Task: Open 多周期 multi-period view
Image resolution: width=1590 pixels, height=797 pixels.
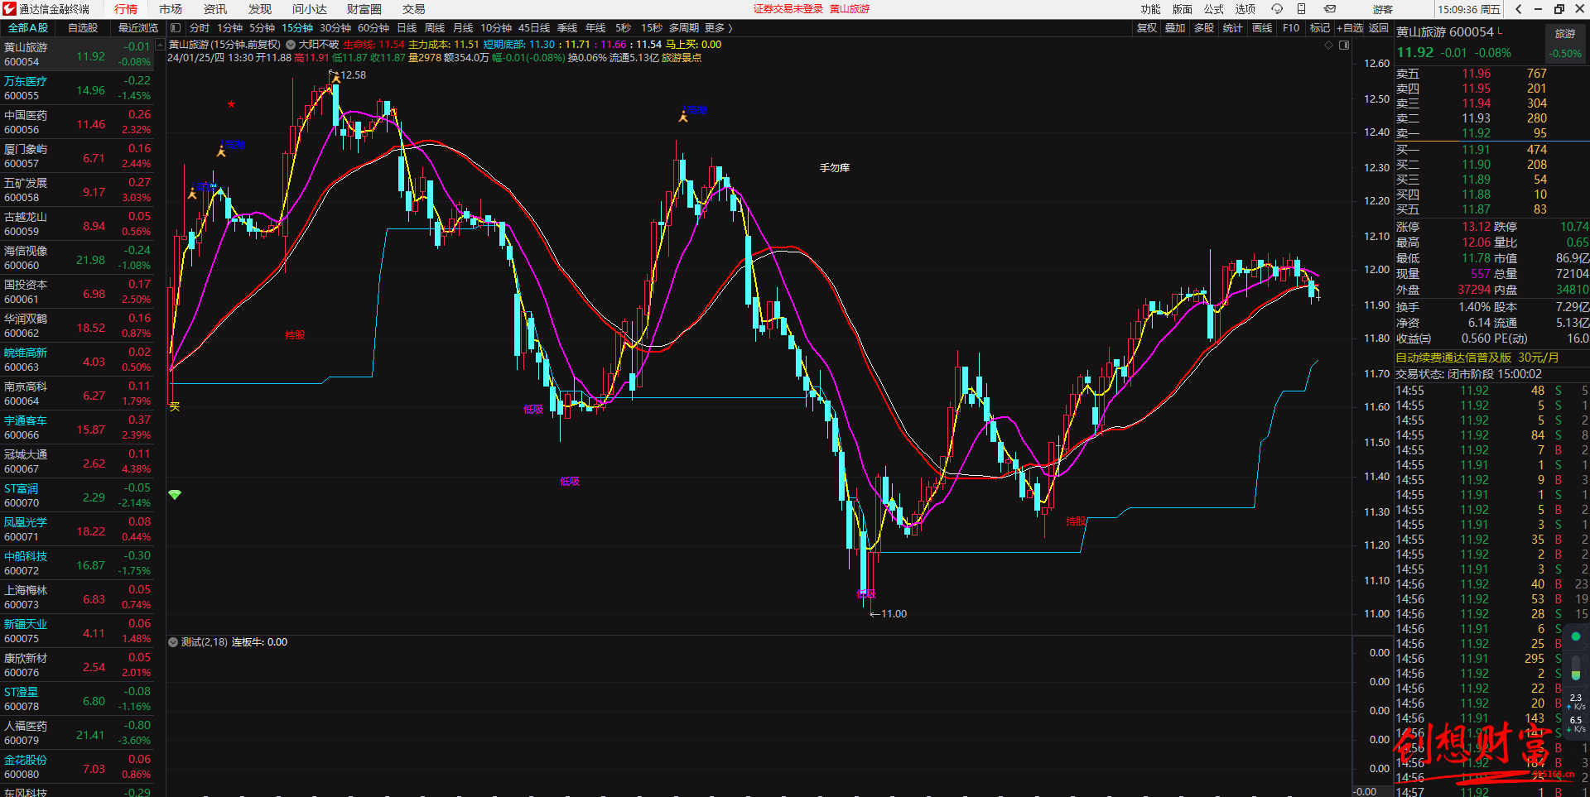Action: point(685,28)
